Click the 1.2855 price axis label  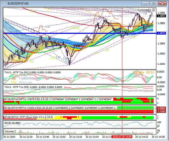tap(161, 54)
